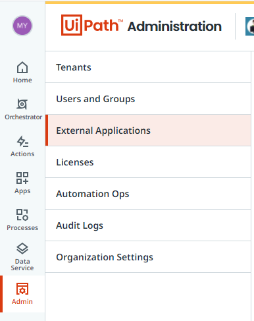Open Organization Settings
254x321 pixels.
148,257
